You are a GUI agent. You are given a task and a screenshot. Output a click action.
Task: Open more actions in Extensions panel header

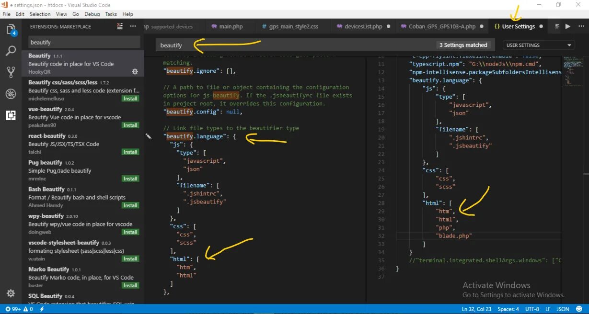tap(133, 27)
